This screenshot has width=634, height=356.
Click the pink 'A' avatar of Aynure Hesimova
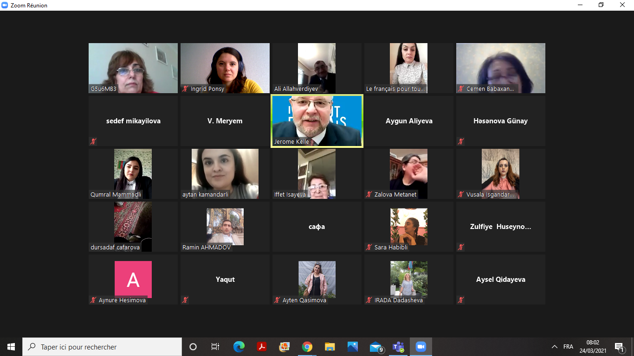133,280
